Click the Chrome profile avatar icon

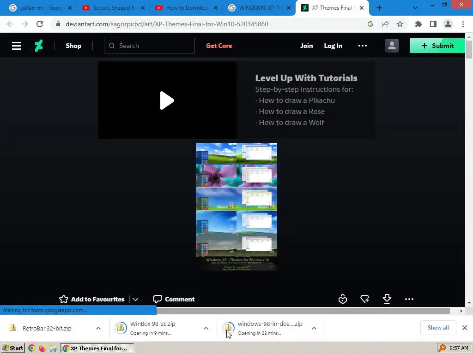[x=448, y=24]
